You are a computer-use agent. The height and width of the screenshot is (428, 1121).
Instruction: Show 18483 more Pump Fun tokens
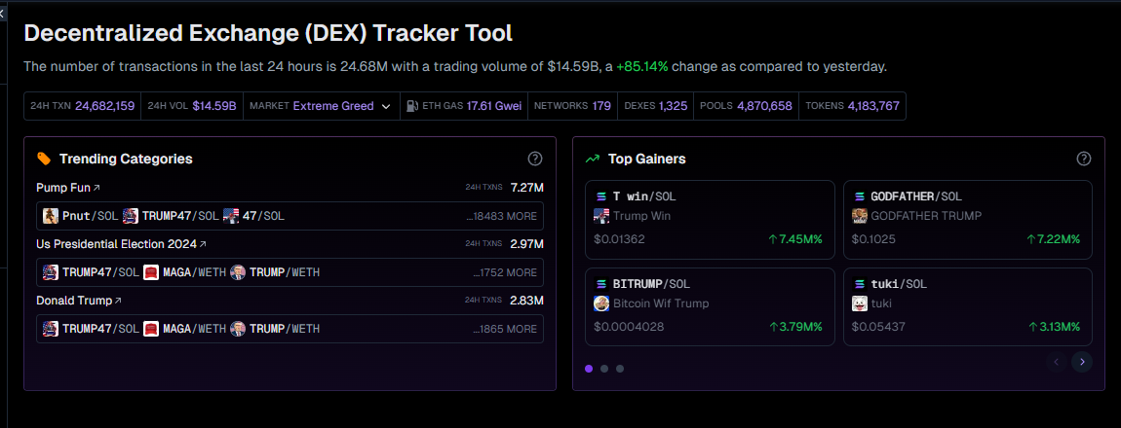[x=501, y=215]
